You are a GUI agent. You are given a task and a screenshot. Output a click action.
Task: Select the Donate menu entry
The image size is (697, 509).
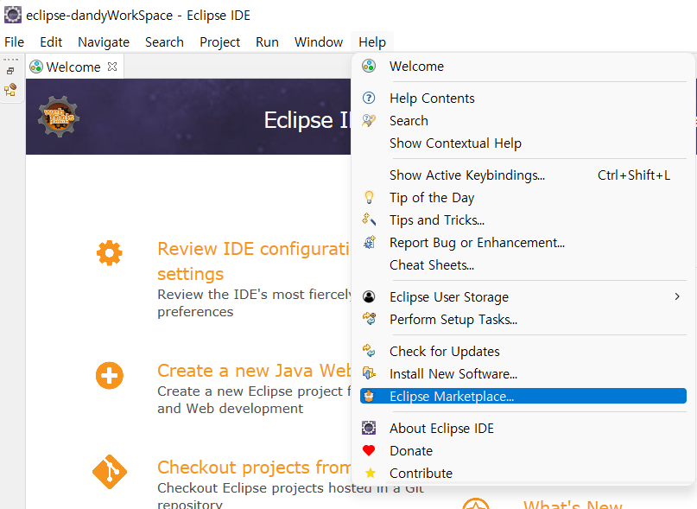point(523,451)
